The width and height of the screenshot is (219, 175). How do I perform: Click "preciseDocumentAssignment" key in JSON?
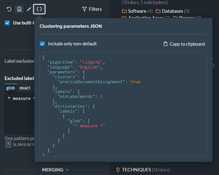[91, 82]
